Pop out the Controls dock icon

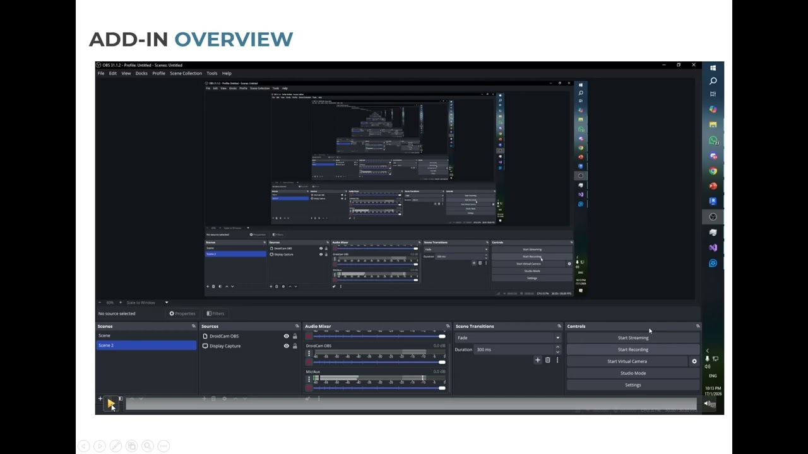point(698,326)
